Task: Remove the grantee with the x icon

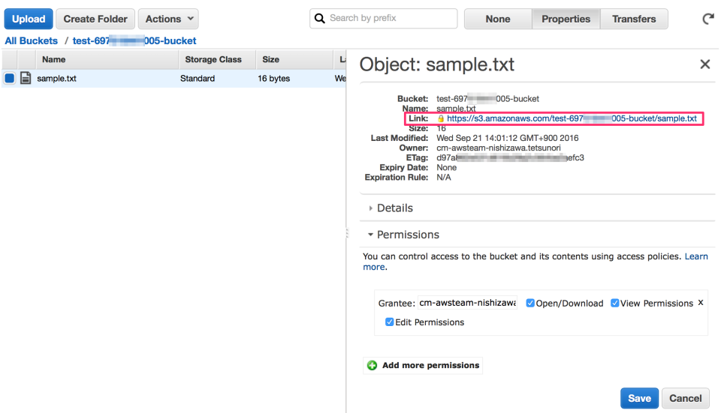Action: [701, 302]
